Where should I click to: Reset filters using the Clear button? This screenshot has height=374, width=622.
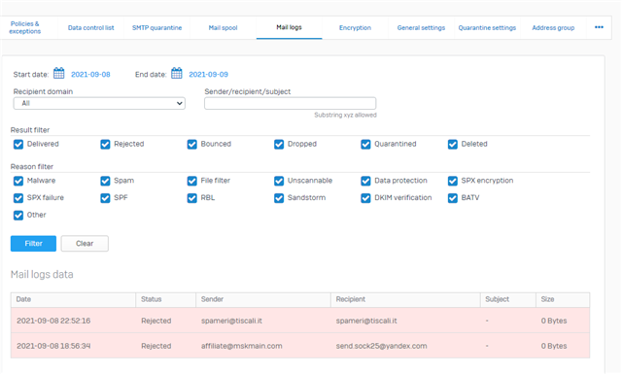click(x=85, y=244)
